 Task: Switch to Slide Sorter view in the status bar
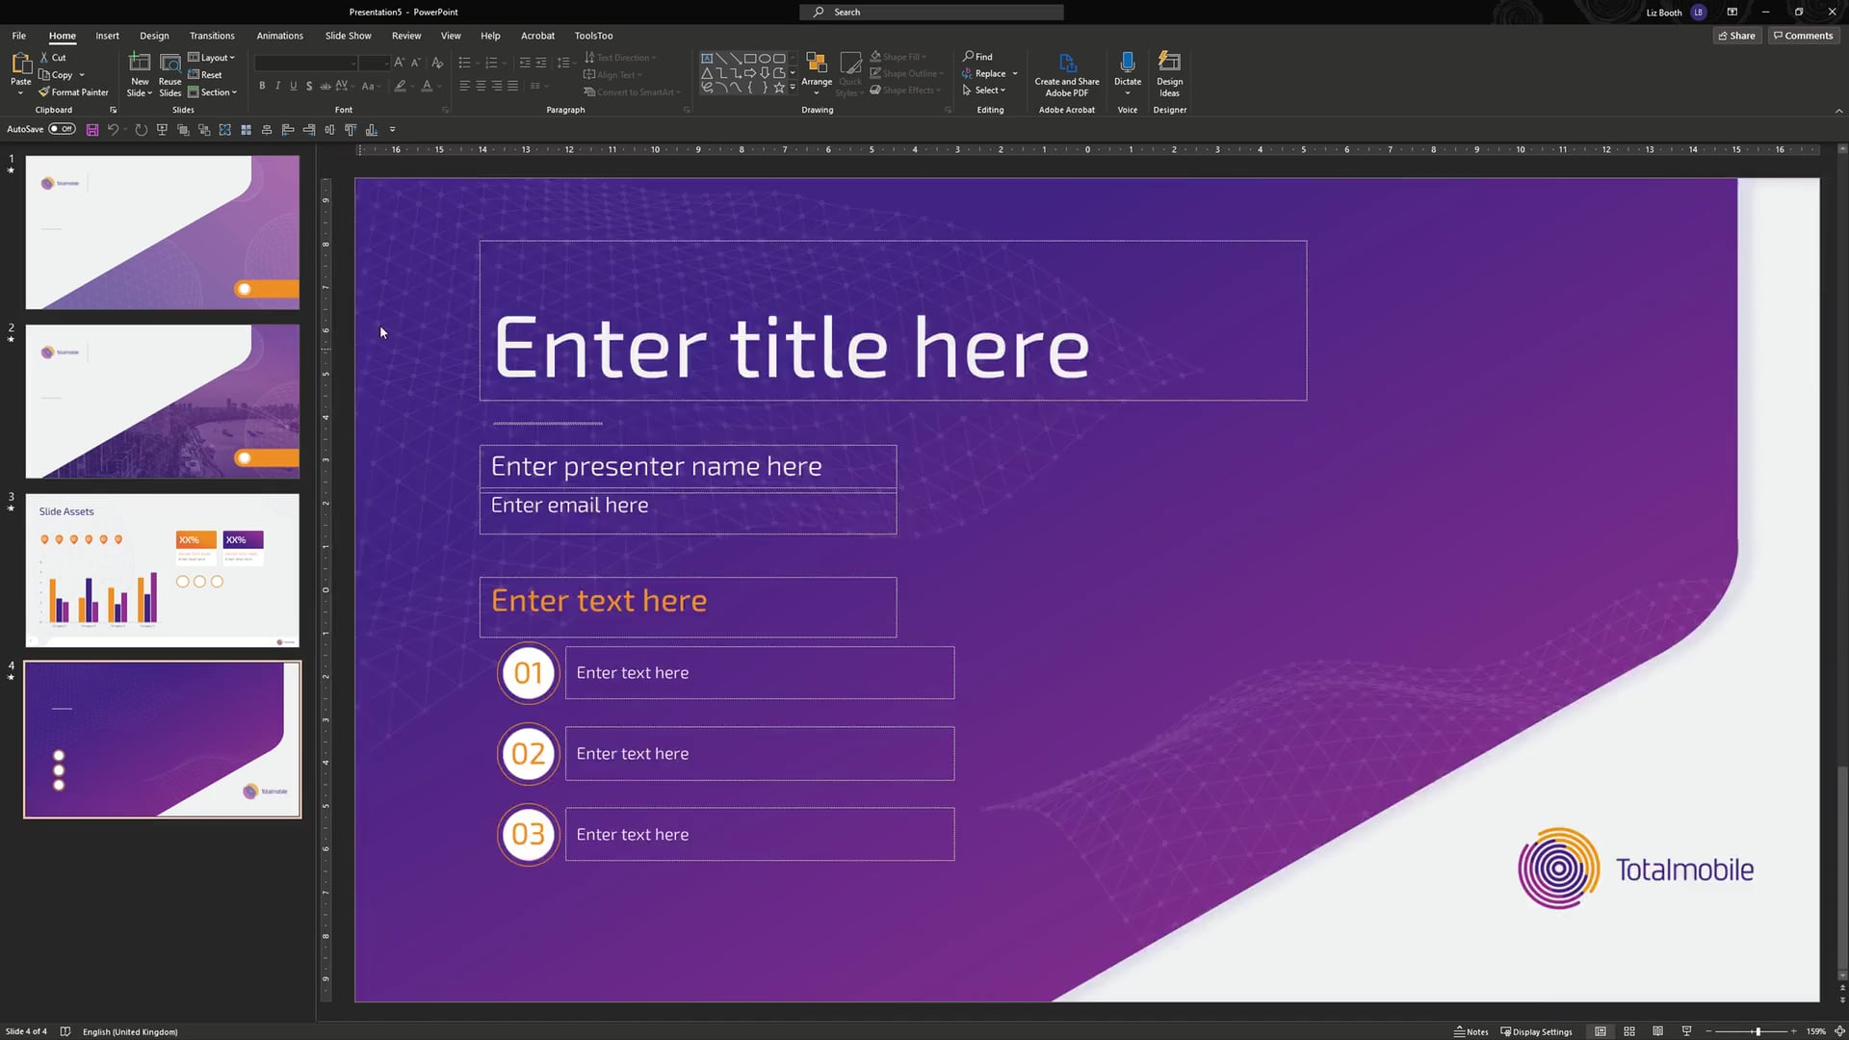click(x=1629, y=1031)
